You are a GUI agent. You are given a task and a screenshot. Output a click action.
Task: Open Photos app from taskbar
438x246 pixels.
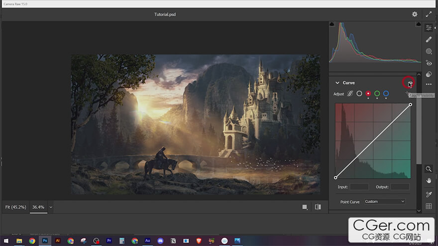237,241
